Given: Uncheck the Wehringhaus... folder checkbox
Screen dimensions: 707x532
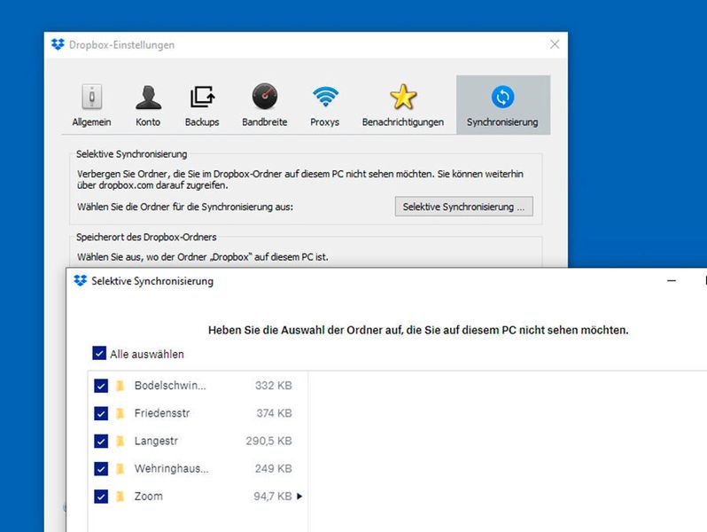Looking at the screenshot, I should (x=101, y=469).
